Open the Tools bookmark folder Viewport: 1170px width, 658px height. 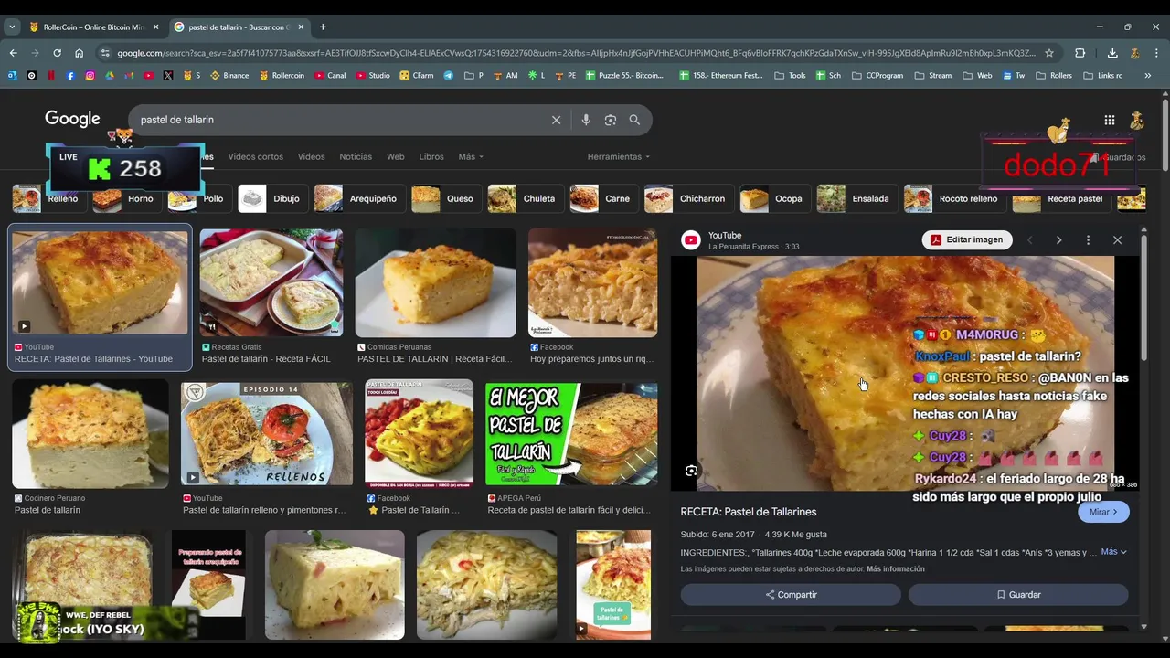tap(791, 76)
